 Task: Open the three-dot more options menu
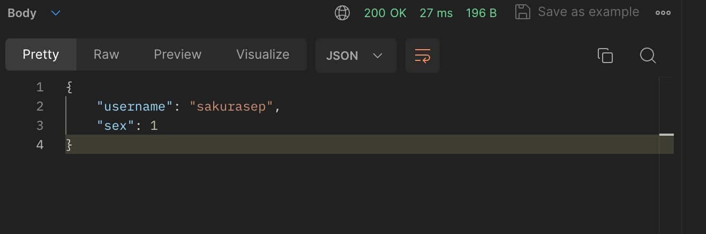(663, 13)
